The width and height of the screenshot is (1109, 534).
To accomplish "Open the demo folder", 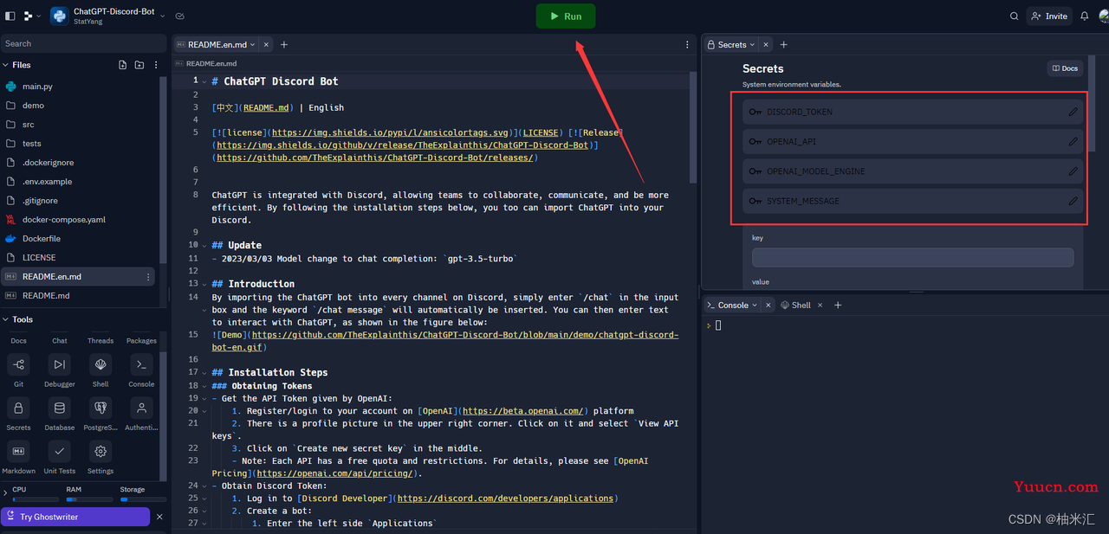I will 80,106.
